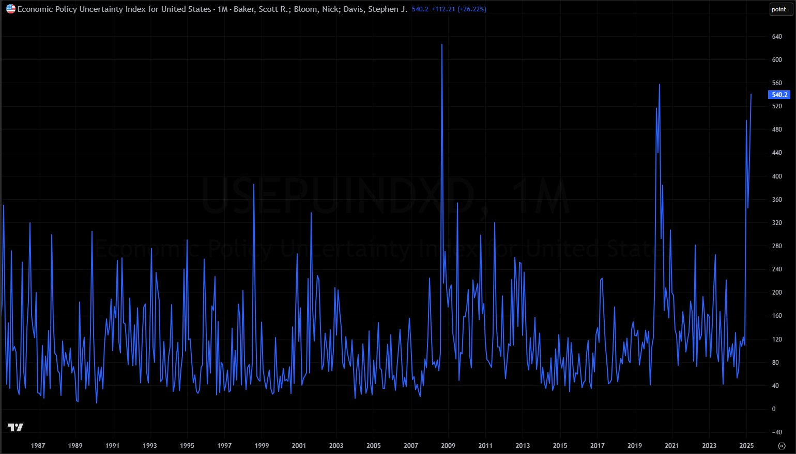Click 0 on the price scale

(x=773, y=409)
